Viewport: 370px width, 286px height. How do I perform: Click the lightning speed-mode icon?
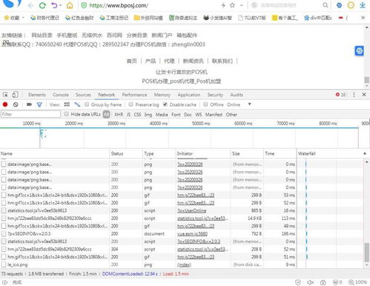(x=223, y=5)
